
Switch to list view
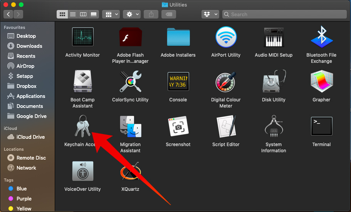[73, 14]
